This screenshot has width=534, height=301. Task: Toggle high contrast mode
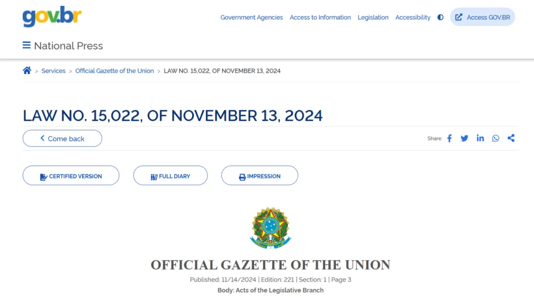(x=441, y=17)
